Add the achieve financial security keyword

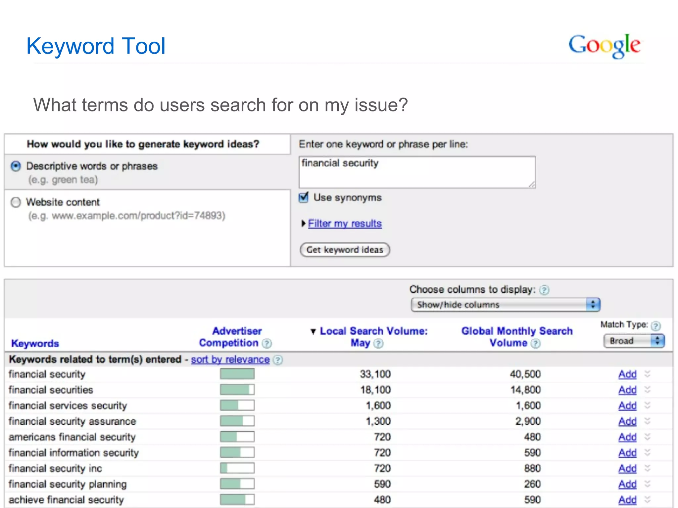(x=627, y=500)
